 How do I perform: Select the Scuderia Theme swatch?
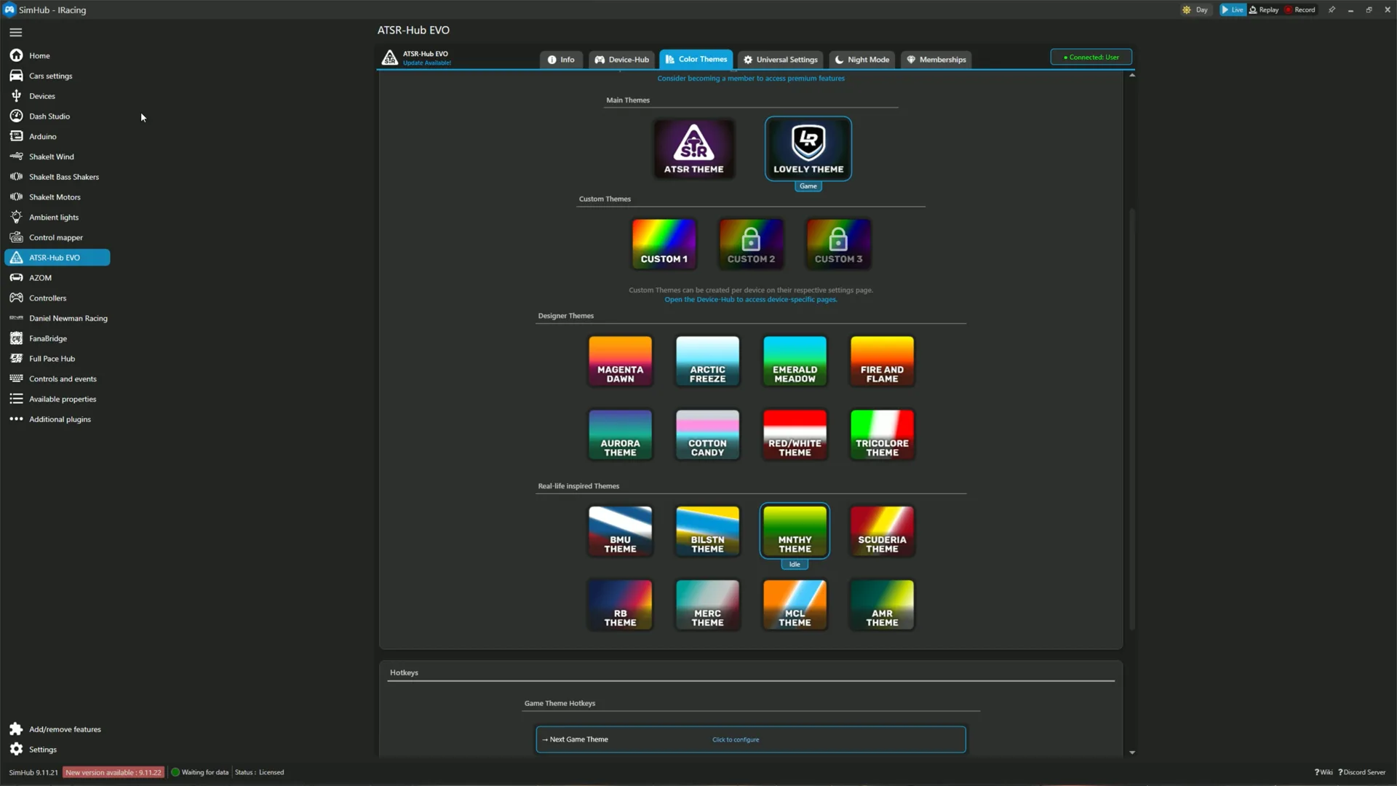tap(883, 531)
